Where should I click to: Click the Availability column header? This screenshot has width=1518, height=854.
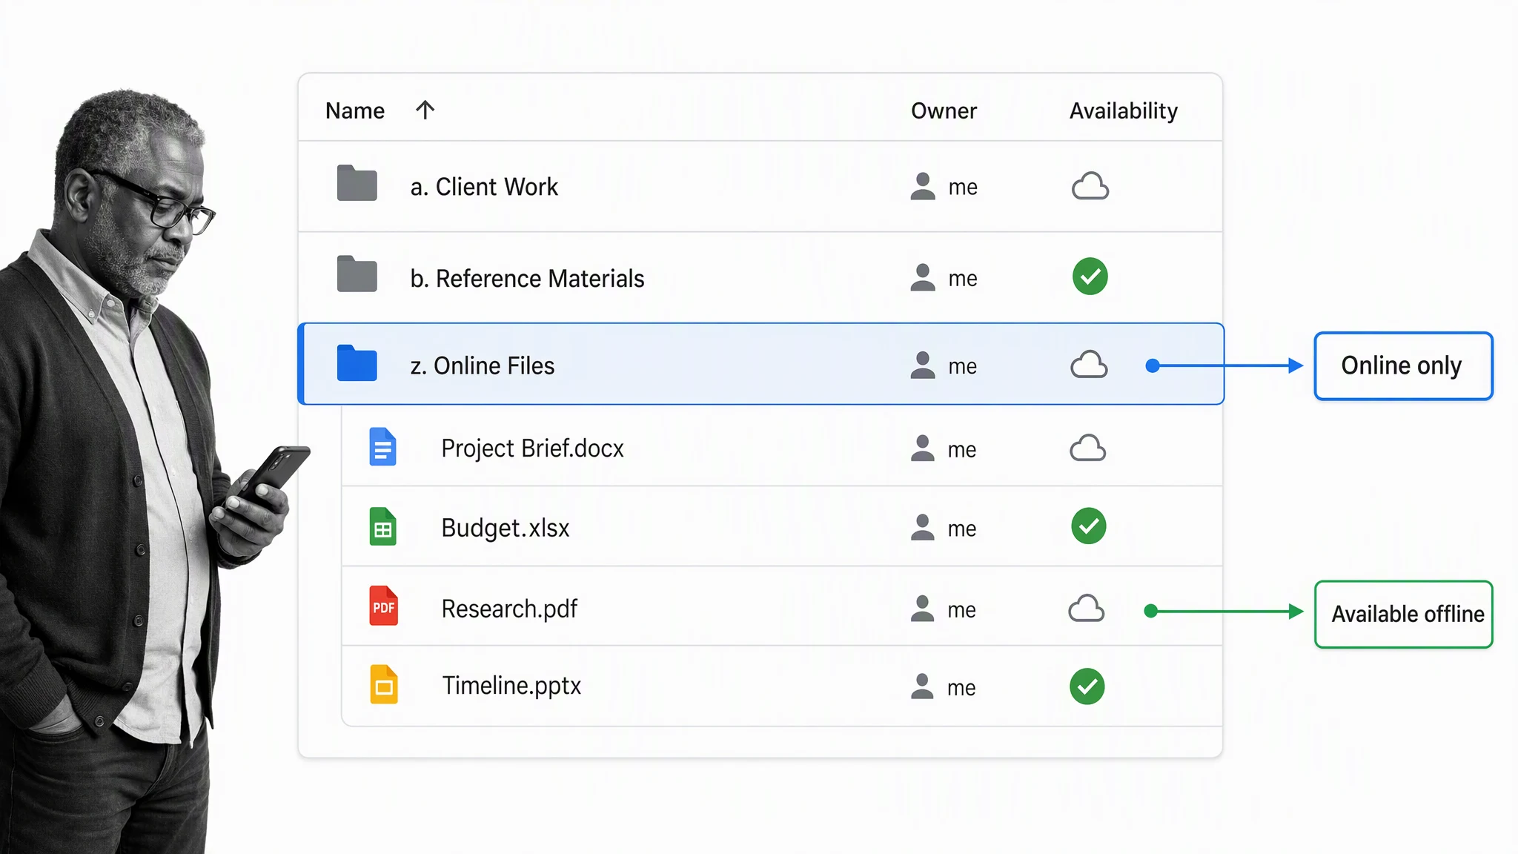coord(1123,111)
